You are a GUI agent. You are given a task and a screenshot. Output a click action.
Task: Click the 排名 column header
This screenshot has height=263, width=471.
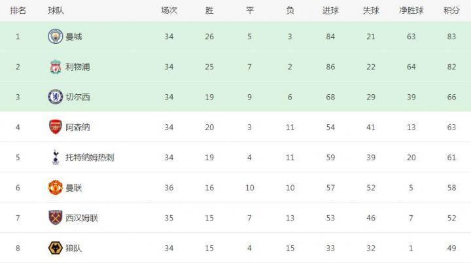coord(18,10)
